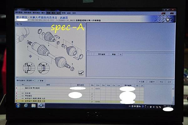The width and height of the screenshot is (188, 125).
Task: Click the info icon for row 02
Action: (16, 93)
